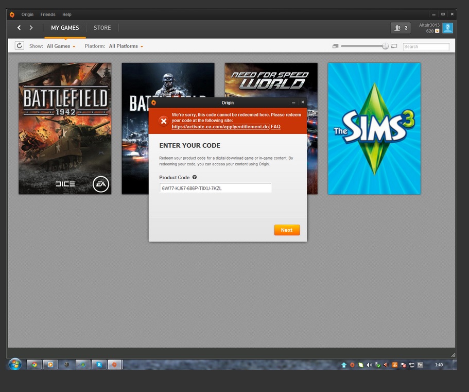Click the Product Code help icon
The image size is (469, 392).
click(x=195, y=177)
